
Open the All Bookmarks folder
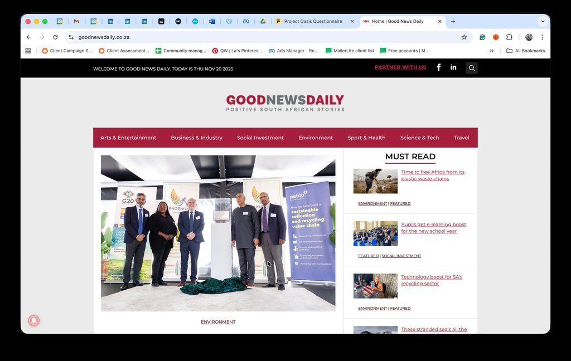(x=525, y=51)
